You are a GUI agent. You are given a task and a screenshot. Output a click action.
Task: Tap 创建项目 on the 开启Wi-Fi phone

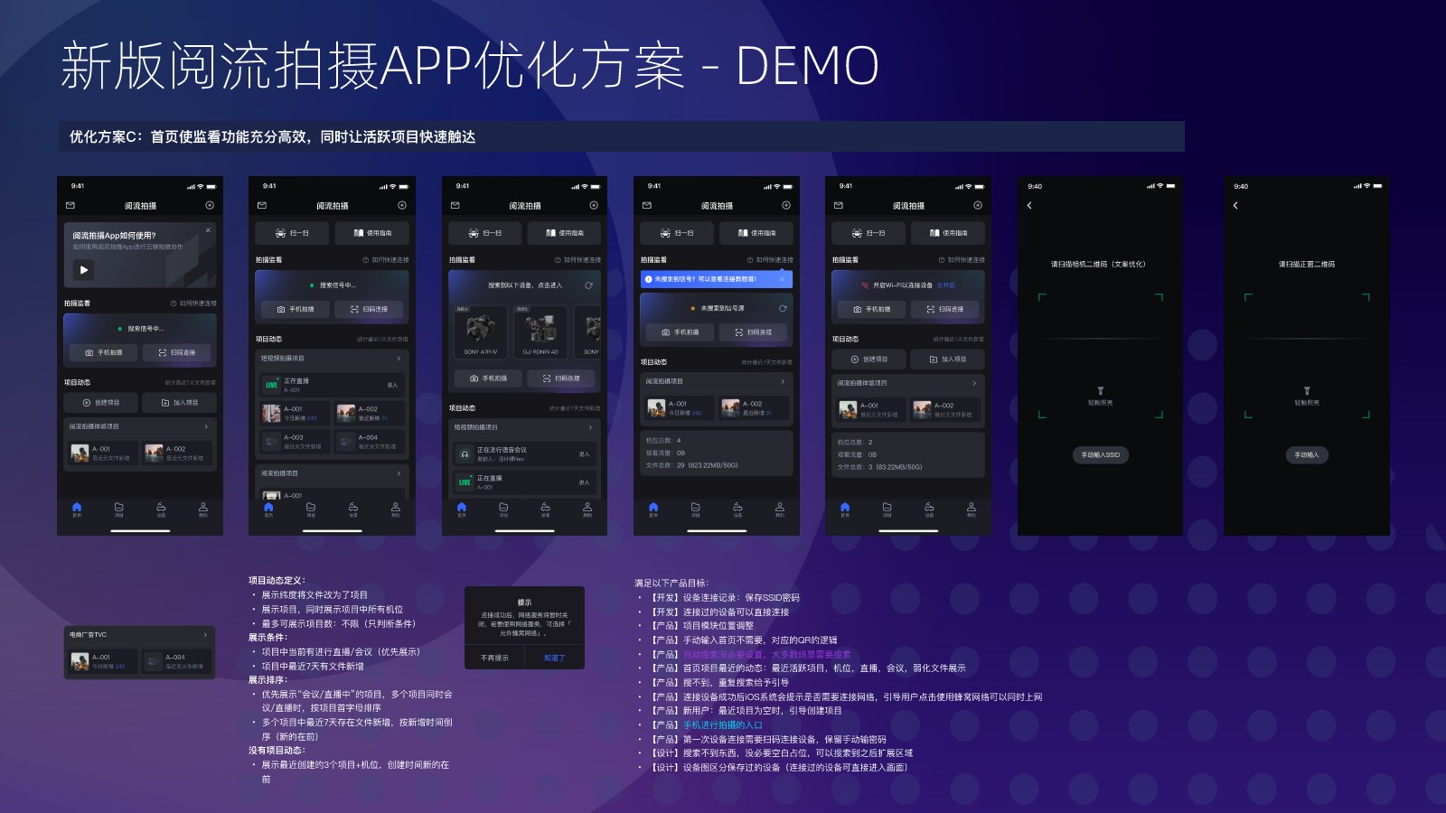pos(869,360)
